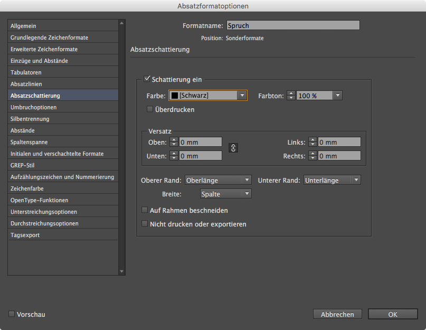The width and height of the screenshot is (426, 330).
Task: Click the Unten offset stepper
Action: [174, 156]
